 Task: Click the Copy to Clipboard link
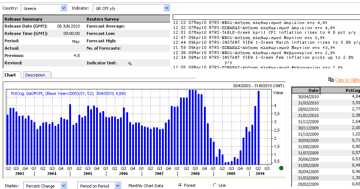[x=347, y=80]
